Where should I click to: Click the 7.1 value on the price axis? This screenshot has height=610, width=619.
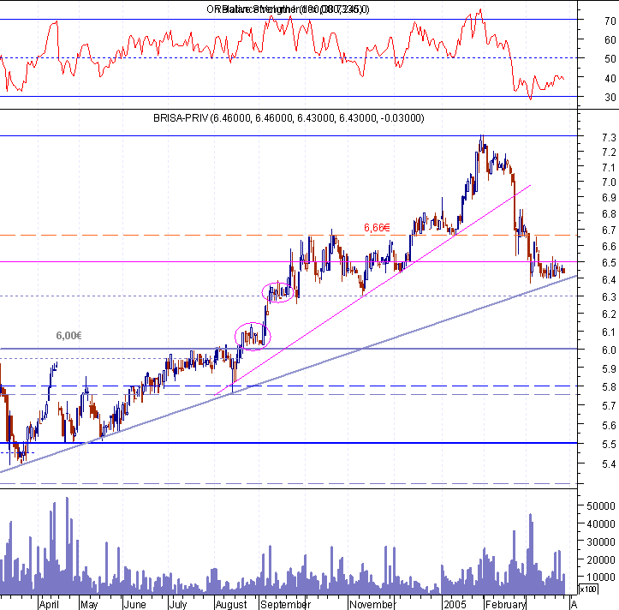click(x=609, y=168)
